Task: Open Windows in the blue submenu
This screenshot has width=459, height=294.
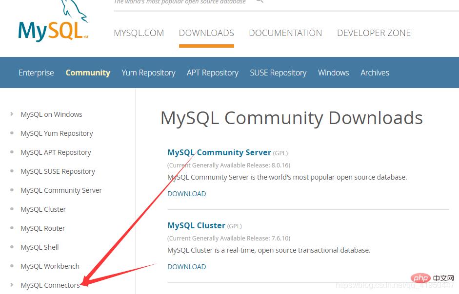Action: (x=334, y=73)
